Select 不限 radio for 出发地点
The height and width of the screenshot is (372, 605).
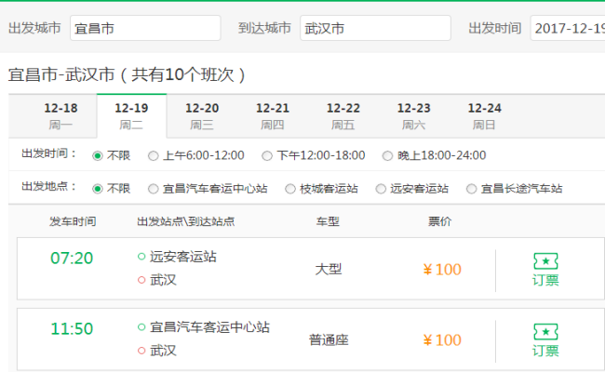click(x=97, y=189)
